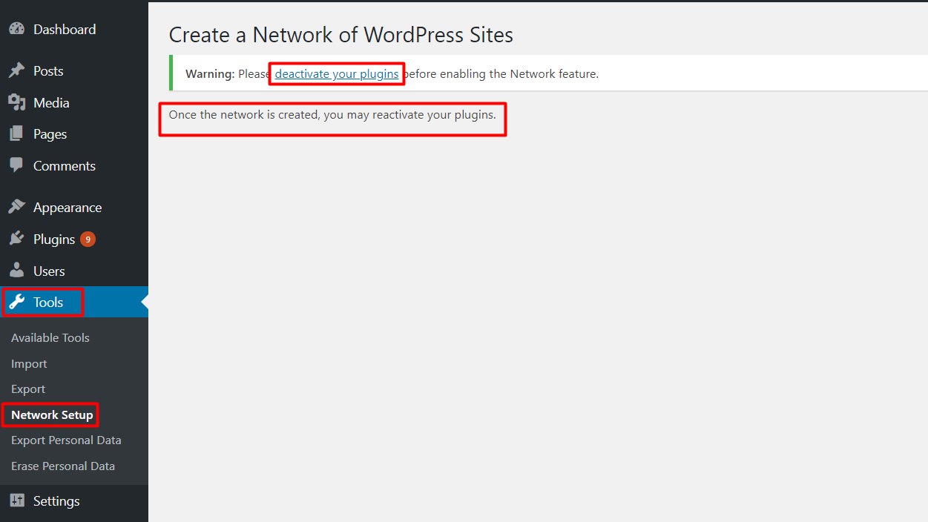This screenshot has width=928, height=522.
Task: Click the Create a Network of WordPress Sites heading
Action: (341, 35)
